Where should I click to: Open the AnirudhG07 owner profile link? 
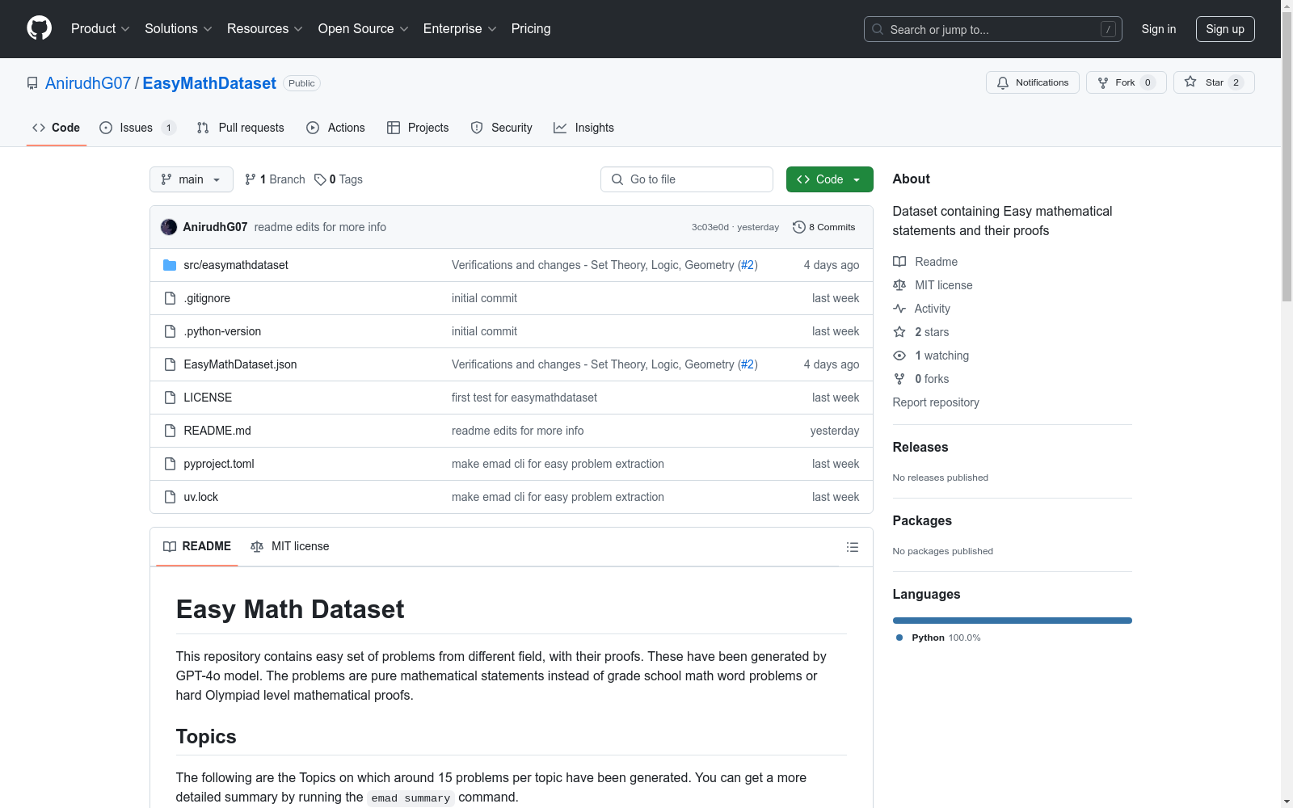tap(88, 83)
